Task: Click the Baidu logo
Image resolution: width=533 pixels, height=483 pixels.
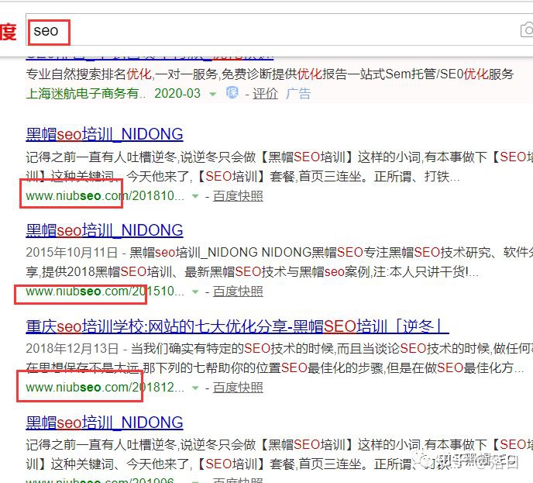Action: [9, 32]
